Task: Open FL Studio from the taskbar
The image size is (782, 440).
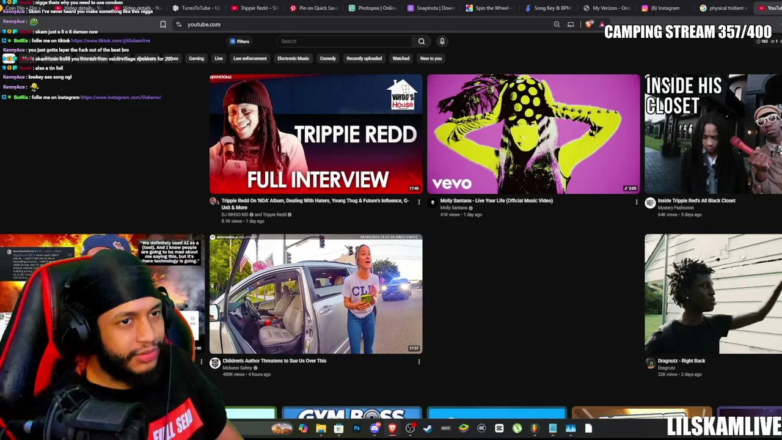Action: (x=535, y=428)
